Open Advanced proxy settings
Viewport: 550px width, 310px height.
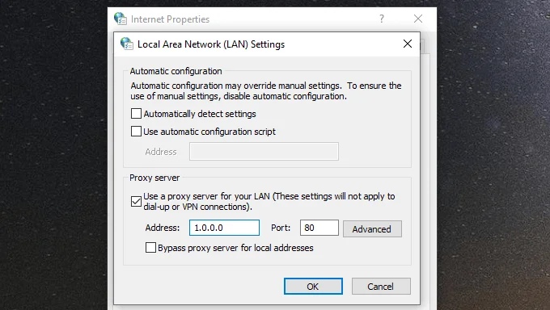pyautogui.click(x=372, y=228)
